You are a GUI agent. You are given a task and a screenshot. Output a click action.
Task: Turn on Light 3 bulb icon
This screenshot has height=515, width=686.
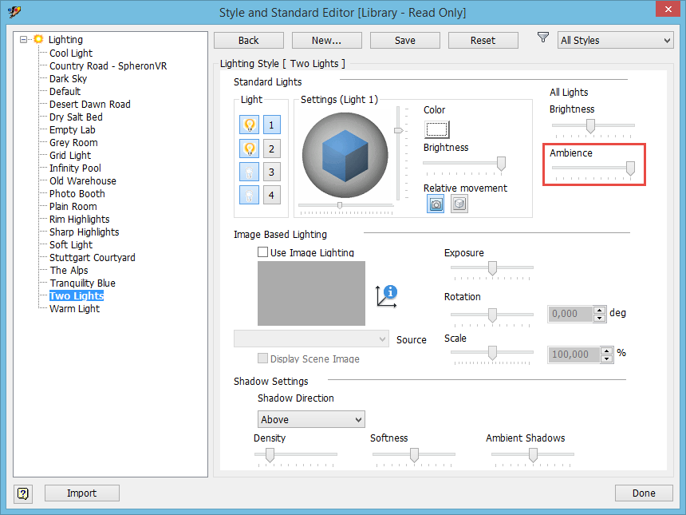(x=250, y=172)
